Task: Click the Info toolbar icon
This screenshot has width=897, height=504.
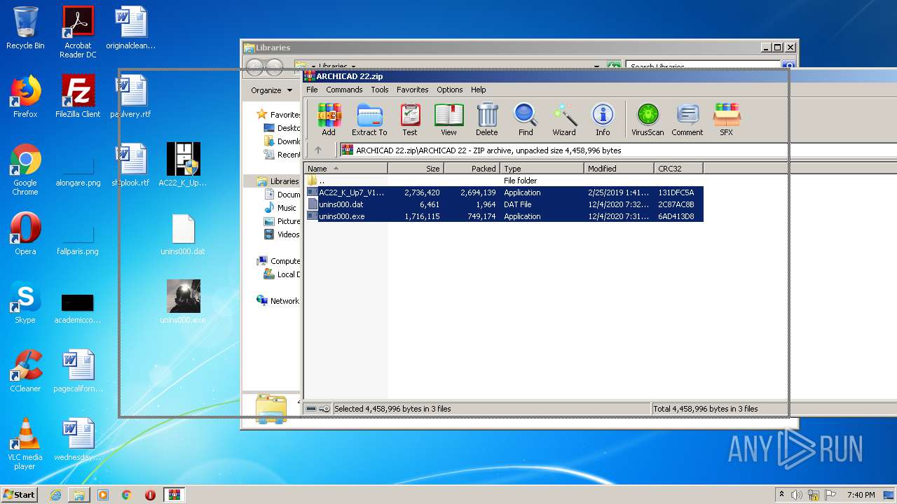Action: [x=603, y=119]
